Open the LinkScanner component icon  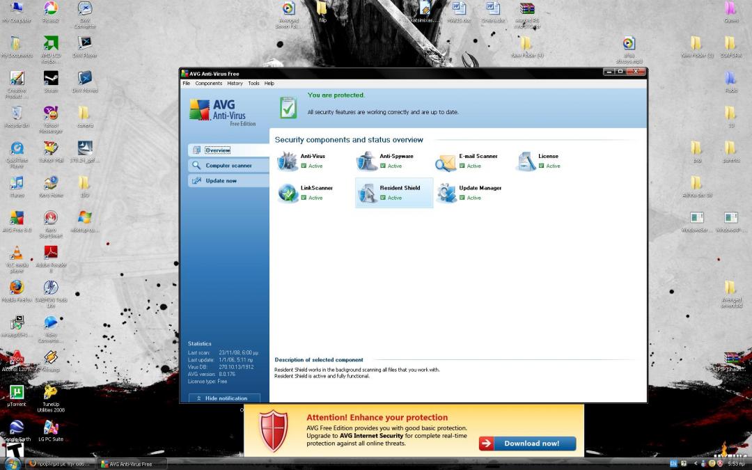click(x=288, y=193)
